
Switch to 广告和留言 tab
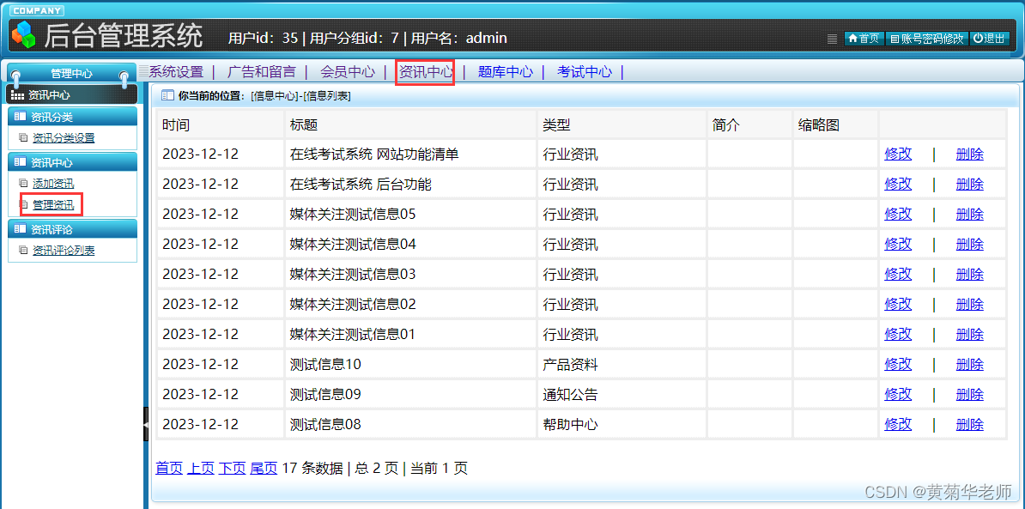tap(262, 72)
